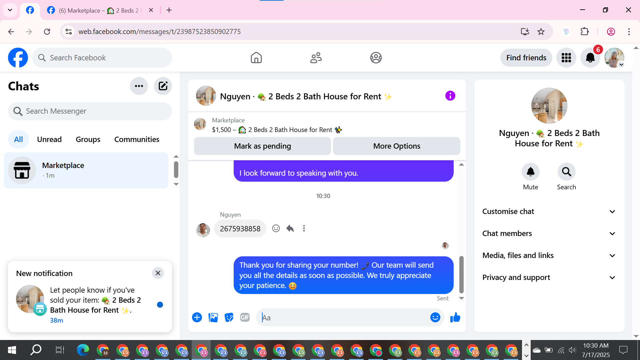640x360 pixels.
Task: Click the Find friends button
Action: (526, 58)
